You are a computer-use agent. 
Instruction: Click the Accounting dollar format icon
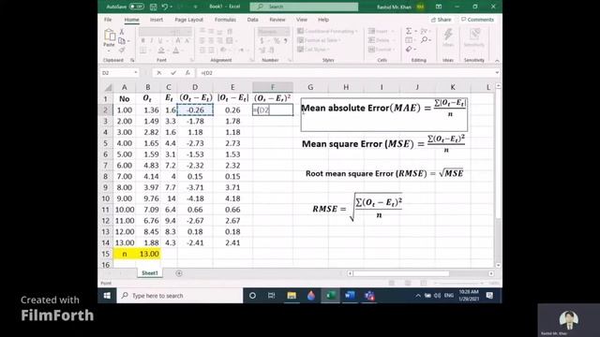coord(262,40)
